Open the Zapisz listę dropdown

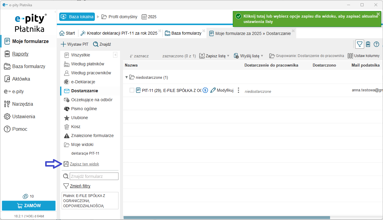pos(228,56)
